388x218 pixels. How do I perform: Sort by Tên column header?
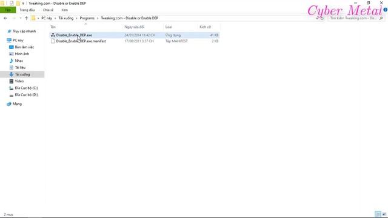[x=53, y=27]
